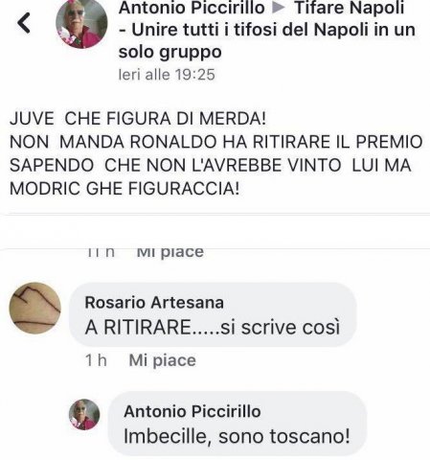Image resolution: width=430 pixels, height=460 pixels.
Task: Select the 'JUVE CHE FIGURA DI MERDA!' line
Action: point(138,119)
